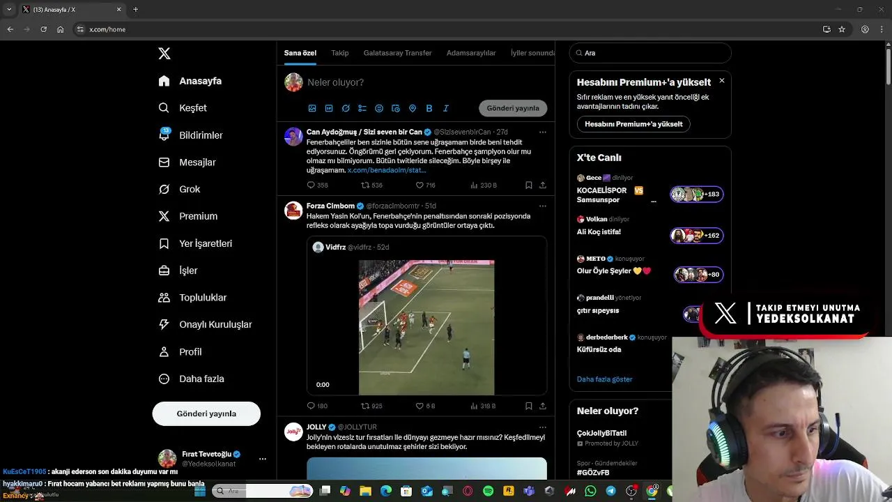
Task: Open more options on Can Aydoğmuş tweet
Action: [x=543, y=132]
